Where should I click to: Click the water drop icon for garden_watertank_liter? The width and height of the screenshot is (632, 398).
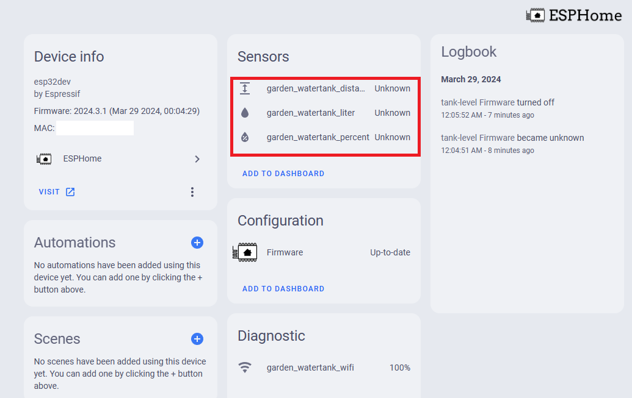[245, 112]
